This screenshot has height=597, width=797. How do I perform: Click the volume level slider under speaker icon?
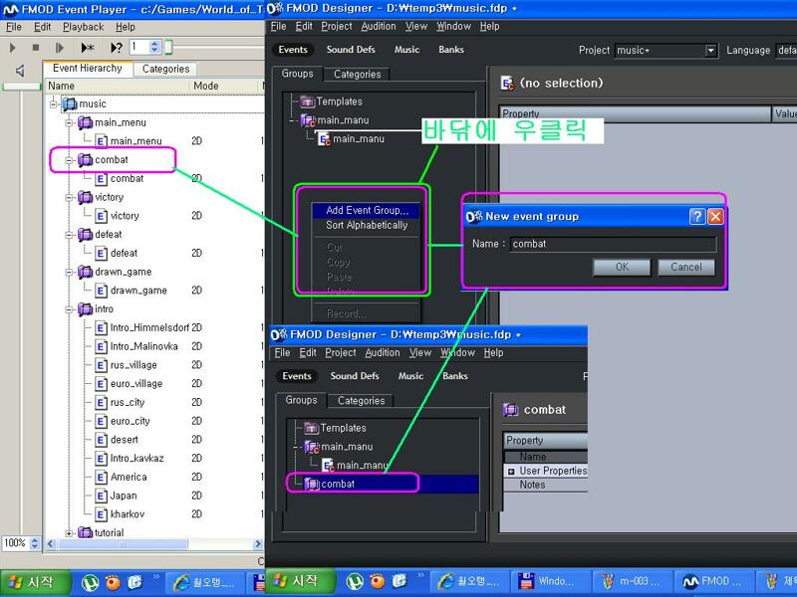(x=21, y=88)
